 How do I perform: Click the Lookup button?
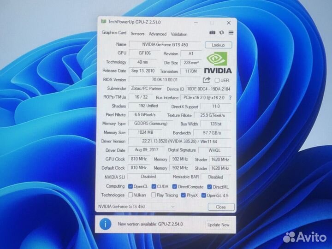point(218,45)
